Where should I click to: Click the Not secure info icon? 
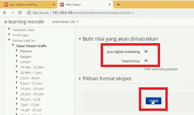(29, 13)
